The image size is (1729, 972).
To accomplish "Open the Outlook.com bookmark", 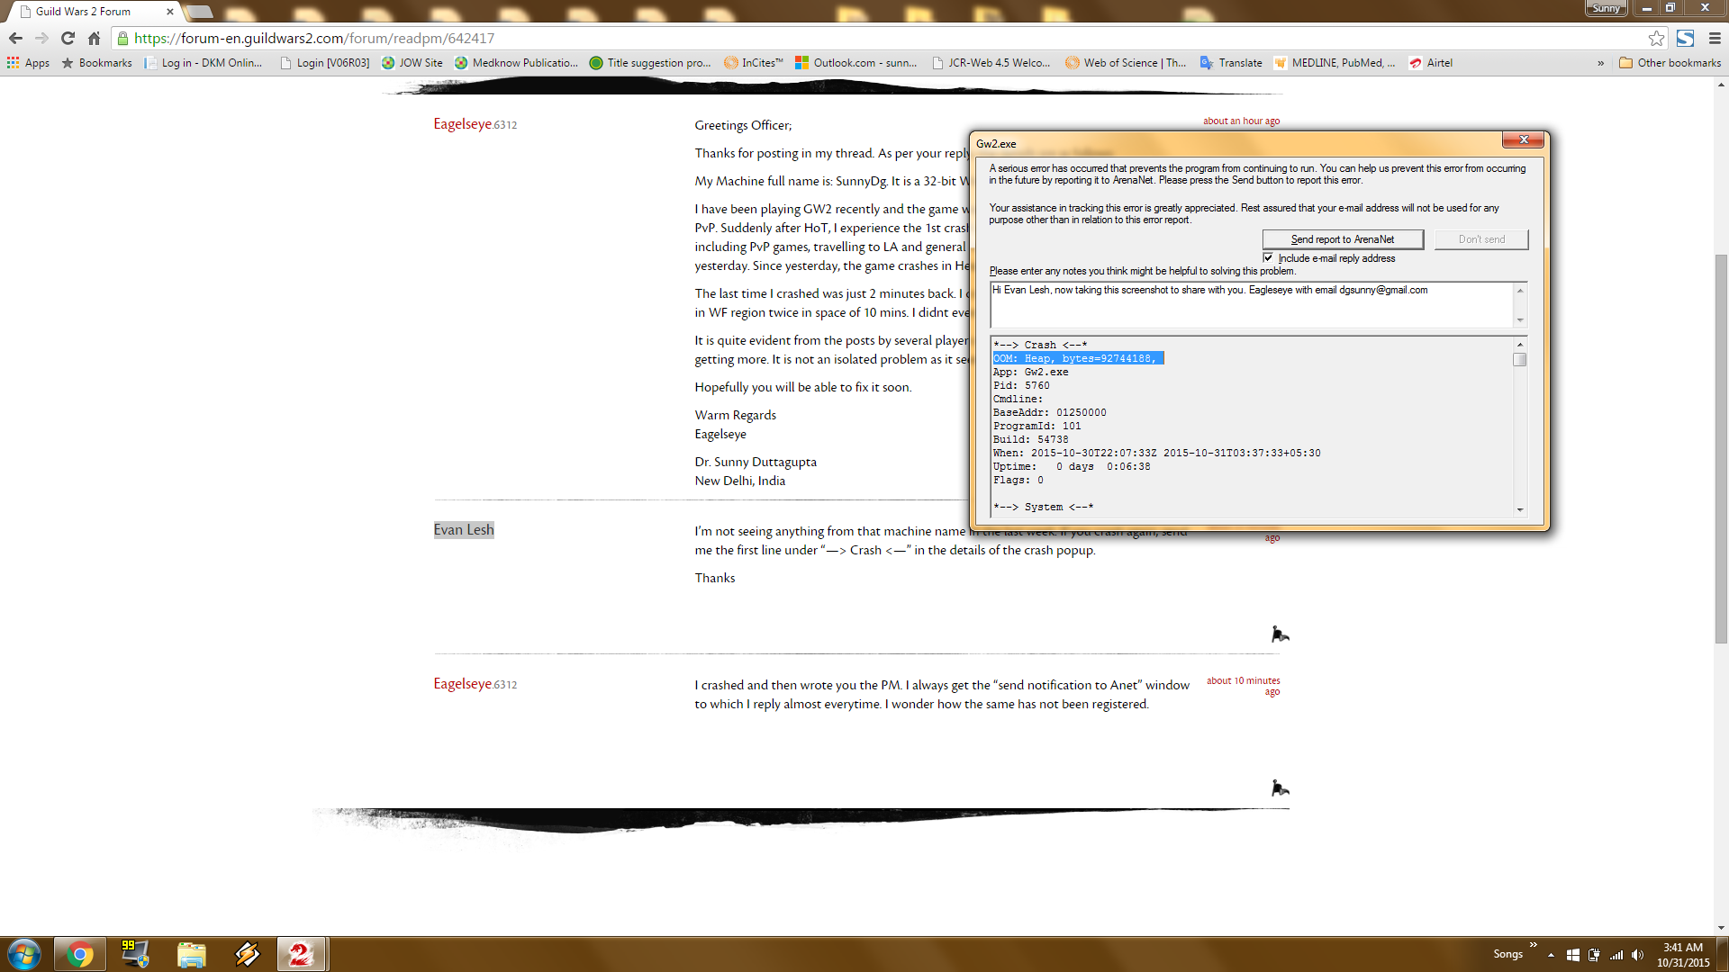I will tap(855, 63).
